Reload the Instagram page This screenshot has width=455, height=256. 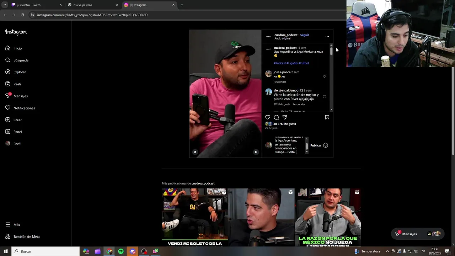coord(22,15)
